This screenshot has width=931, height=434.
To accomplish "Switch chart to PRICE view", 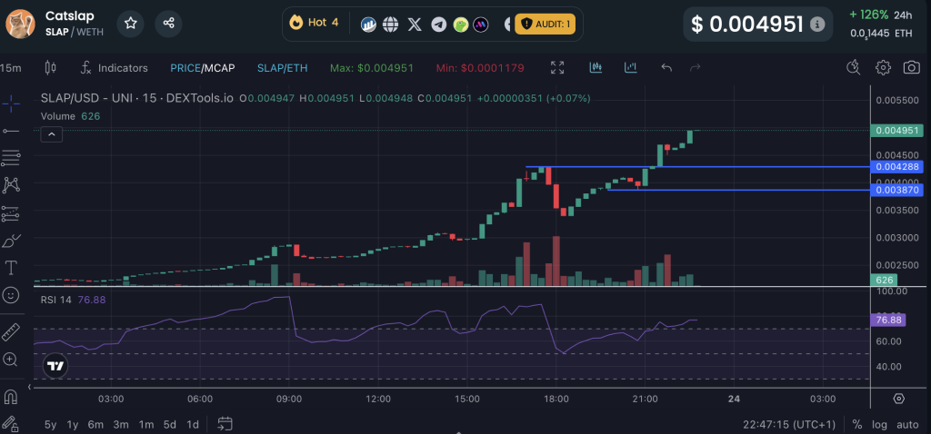I will click(x=184, y=68).
